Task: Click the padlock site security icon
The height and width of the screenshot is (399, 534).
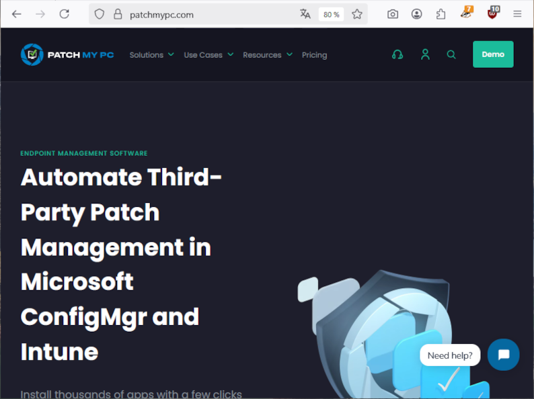Action: 118,14
